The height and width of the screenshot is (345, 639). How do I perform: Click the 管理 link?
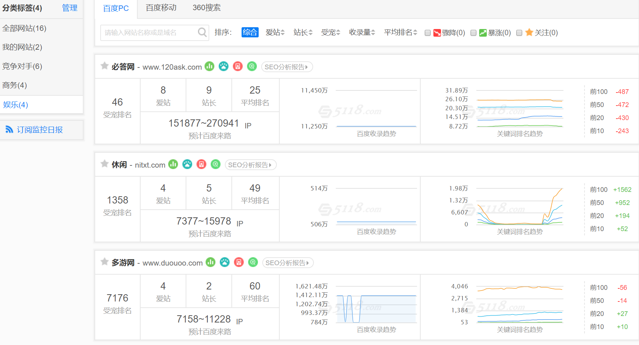click(x=70, y=8)
